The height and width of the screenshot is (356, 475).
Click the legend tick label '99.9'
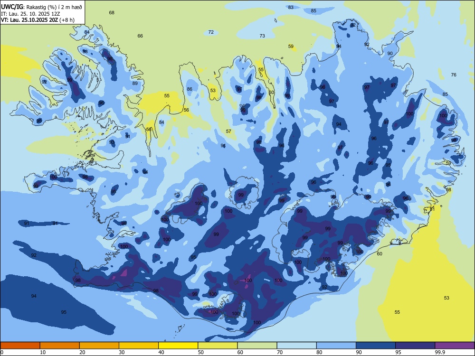pyautogui.click(x=439, y=352)
